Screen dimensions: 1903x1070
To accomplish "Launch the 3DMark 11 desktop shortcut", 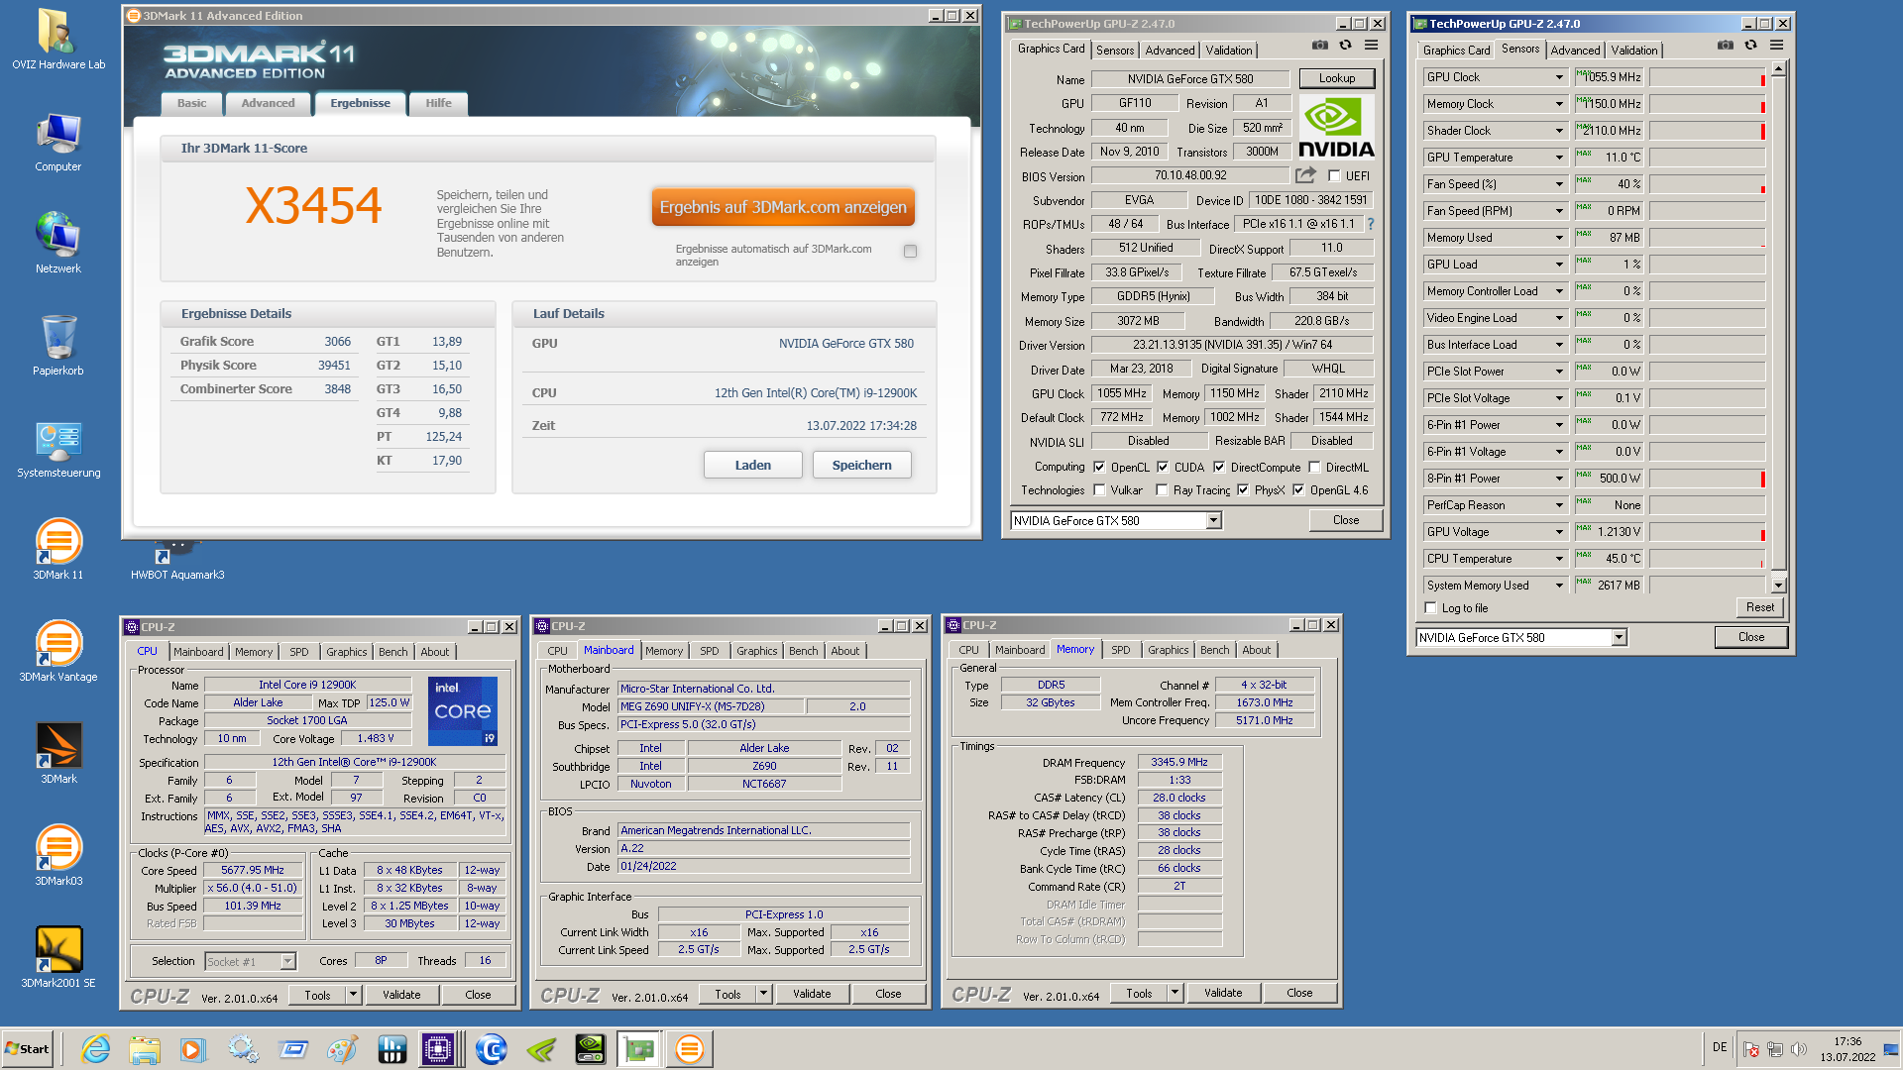I will pos(58,549).
